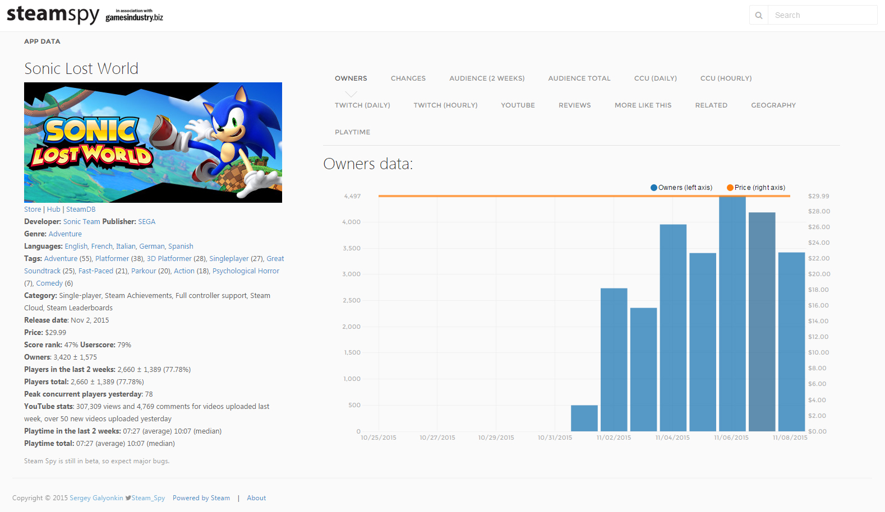Click the search magnifier icon
The height and width of the screenshot is (512, 885).
[758, 15]
